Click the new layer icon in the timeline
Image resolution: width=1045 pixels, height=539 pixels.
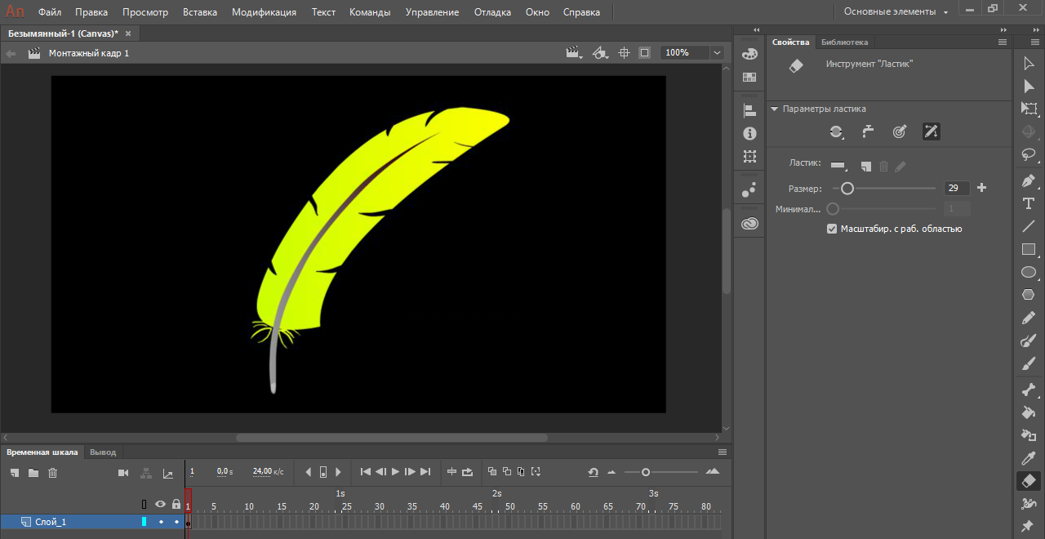coord(15,473)
